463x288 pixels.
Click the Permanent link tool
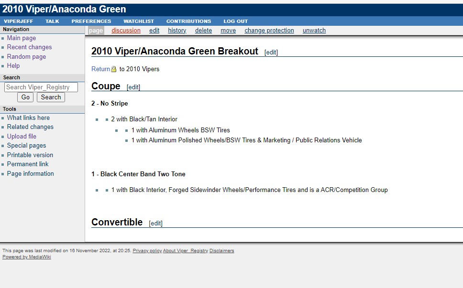pyautogui.click(x=28, y=164)
